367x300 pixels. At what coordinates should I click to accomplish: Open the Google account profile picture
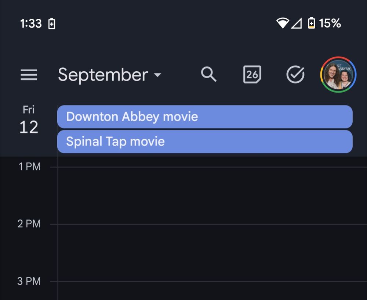click(338, 74)
